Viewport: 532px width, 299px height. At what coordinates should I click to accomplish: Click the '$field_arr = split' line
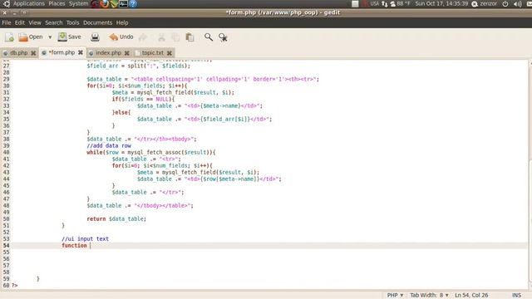pos(139,66)
